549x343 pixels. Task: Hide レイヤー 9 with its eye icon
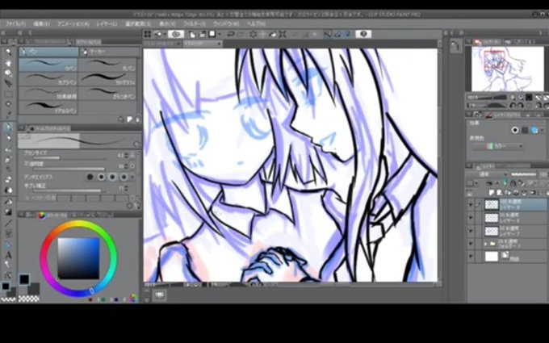(471, 205)
